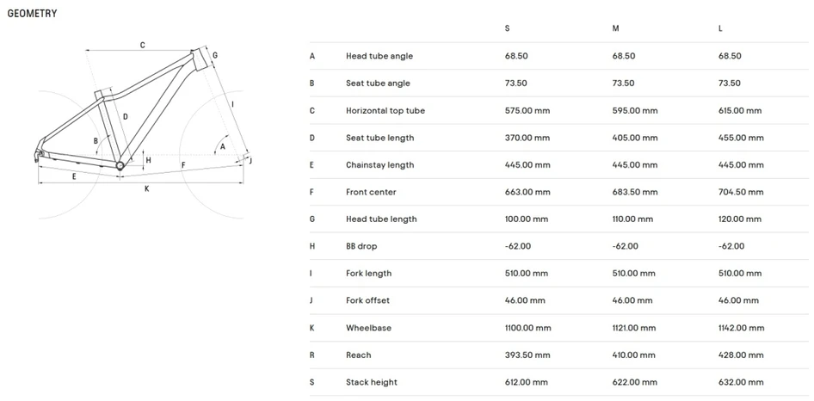The height and width of the screenshot is (401, 814).
Task: Click the Horizontal top tube label
Action: (385, 111)
